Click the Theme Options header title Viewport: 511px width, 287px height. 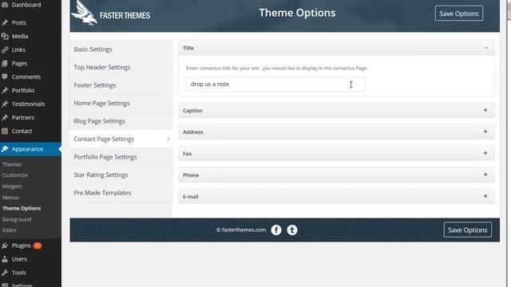point(297,13)
